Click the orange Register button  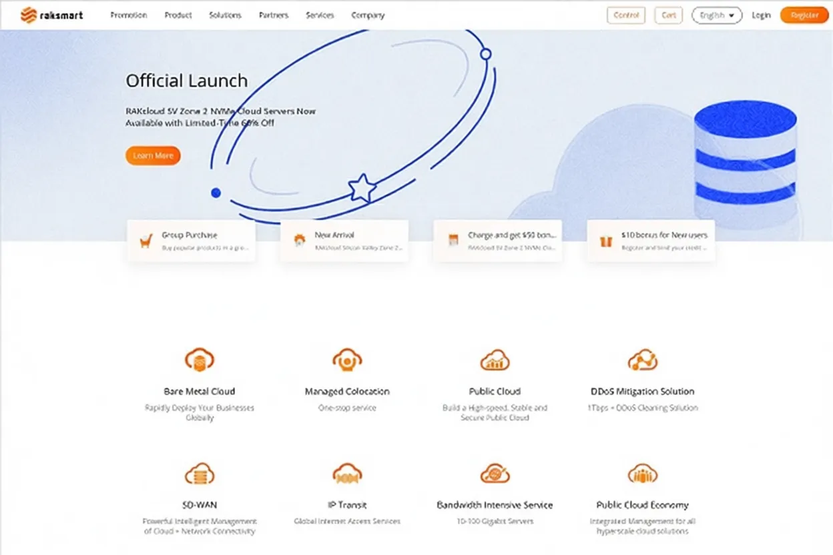[804, 15]
